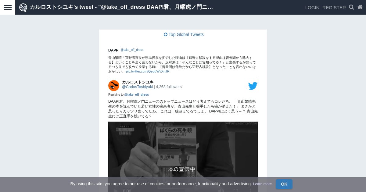366x192 pixels.
Task: Open pic.twitter.com/QepdWvXnJR link
Action: (x=148, y=71)
